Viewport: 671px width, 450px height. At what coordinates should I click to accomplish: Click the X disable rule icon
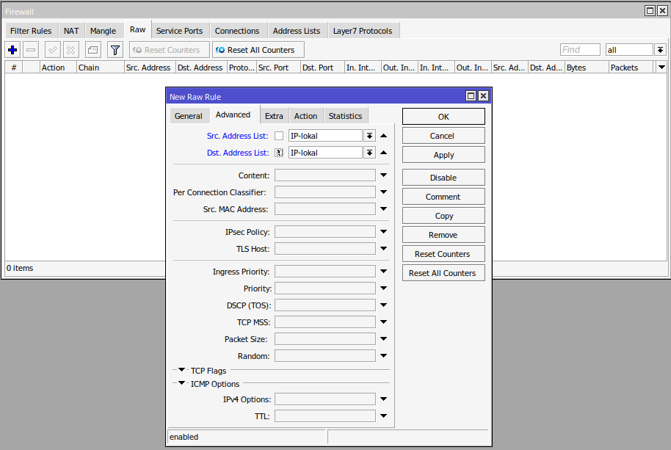(x=70, y=50)
